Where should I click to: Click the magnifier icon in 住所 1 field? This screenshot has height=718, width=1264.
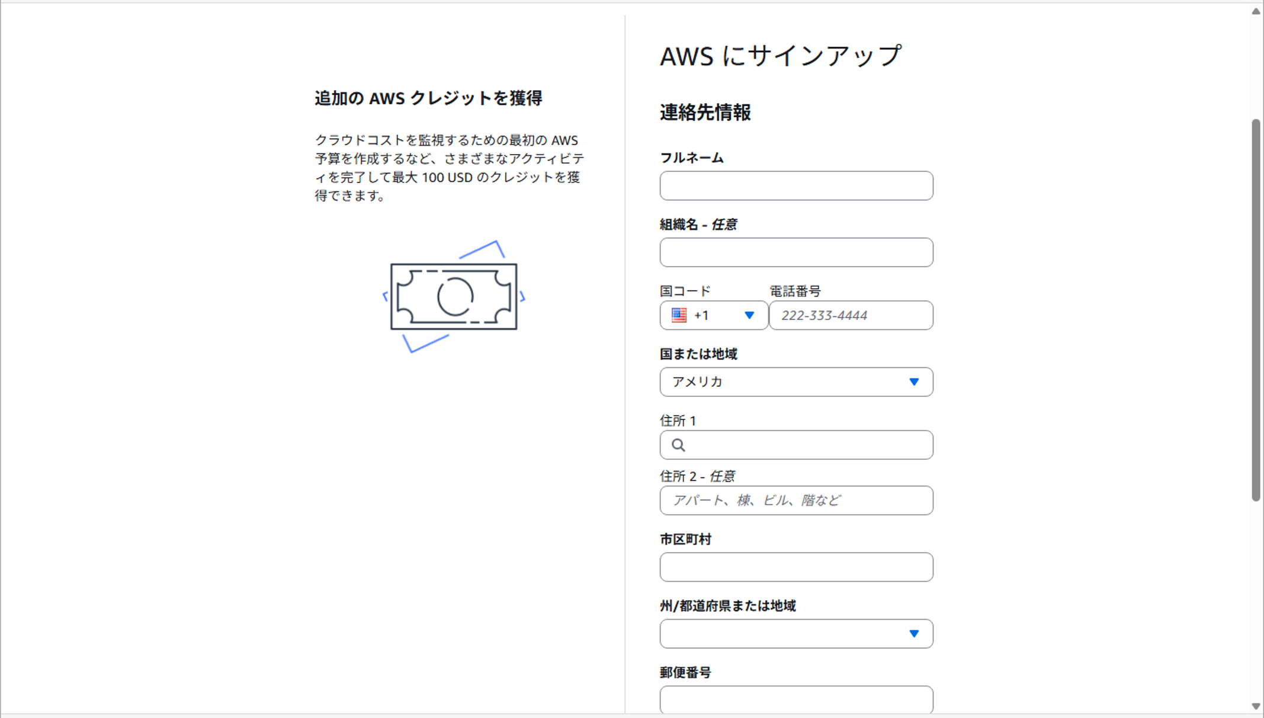click(x=679, y=445)
